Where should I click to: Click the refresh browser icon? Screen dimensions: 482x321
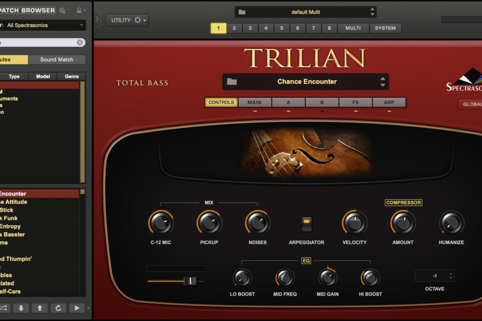58,308
